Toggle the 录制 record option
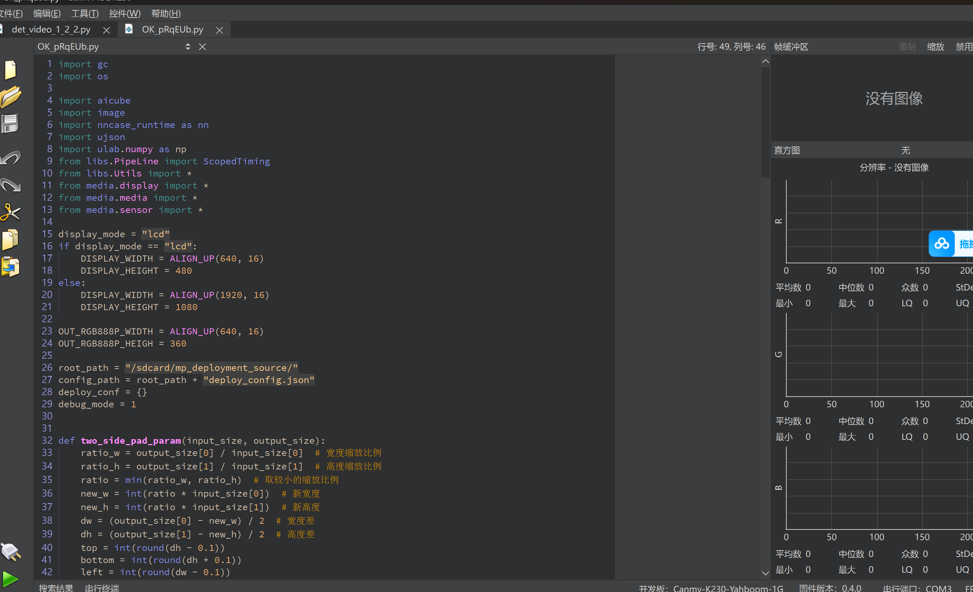This screenshot has height=592, width=973. 906,47
